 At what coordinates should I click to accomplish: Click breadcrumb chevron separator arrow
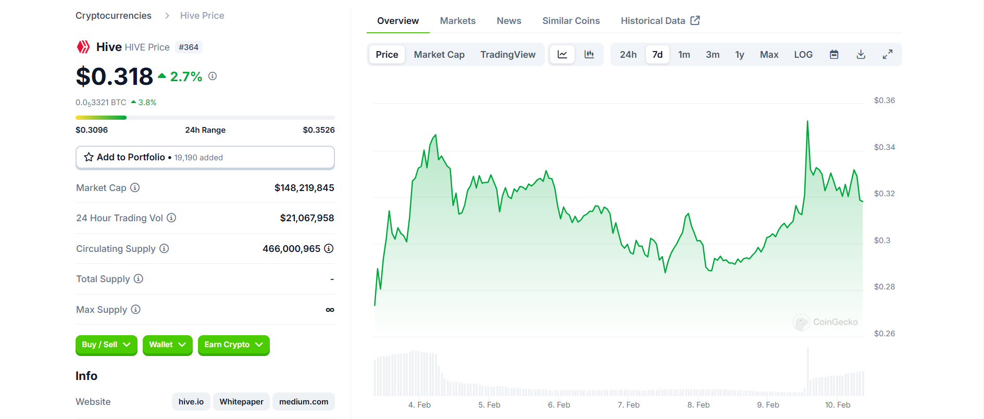167,16
